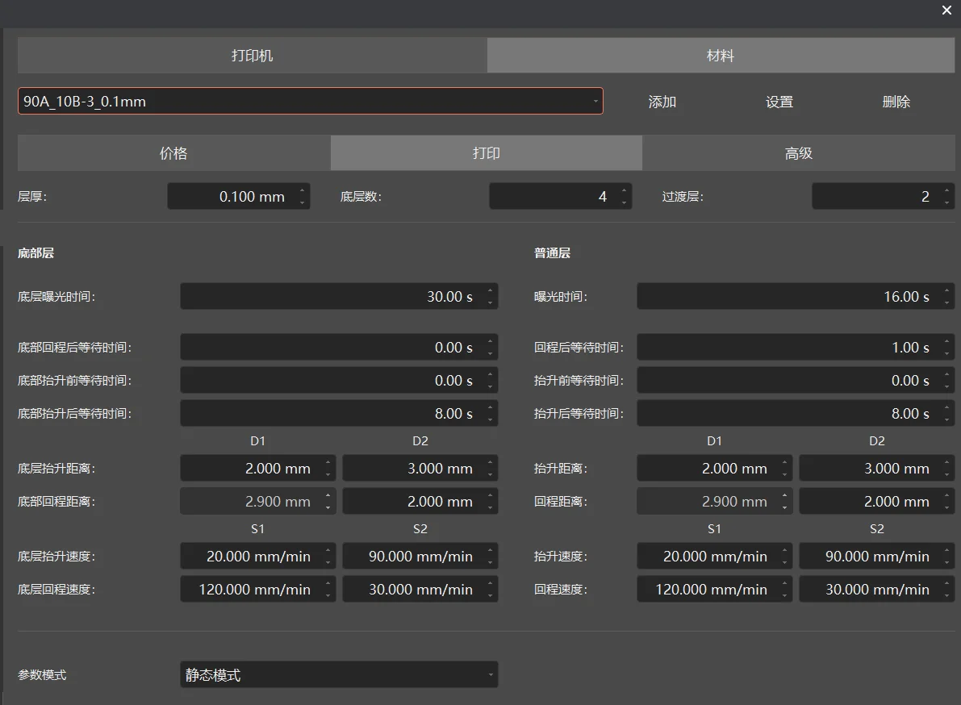The width and height of the screenshot is (961, 705).
Task: Decrease the 底层数 bottom layer count
Action: (624, 202)
